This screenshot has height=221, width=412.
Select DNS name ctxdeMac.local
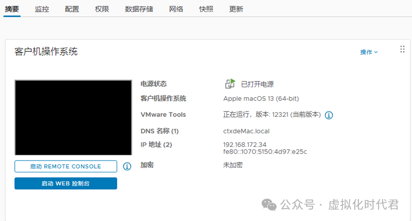pyautogui.click(x=246, y=131)
